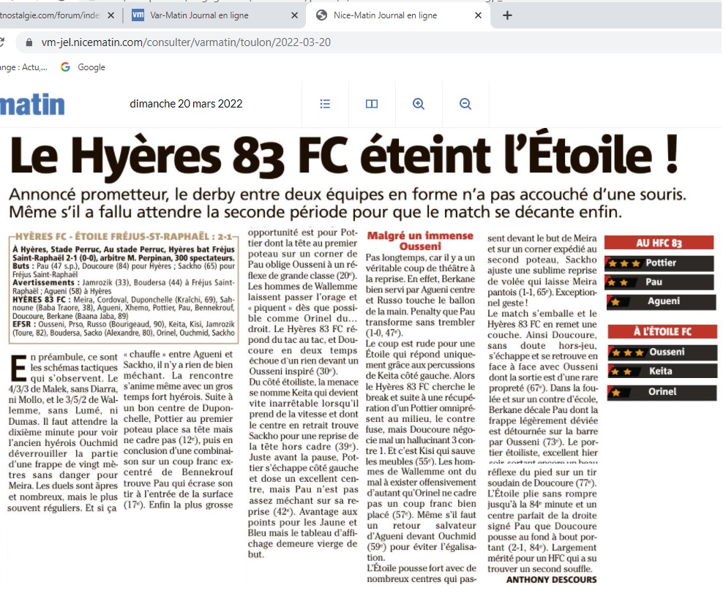
Task: Close the Var-Matin Journal en ligne tab
Action: 294,15
